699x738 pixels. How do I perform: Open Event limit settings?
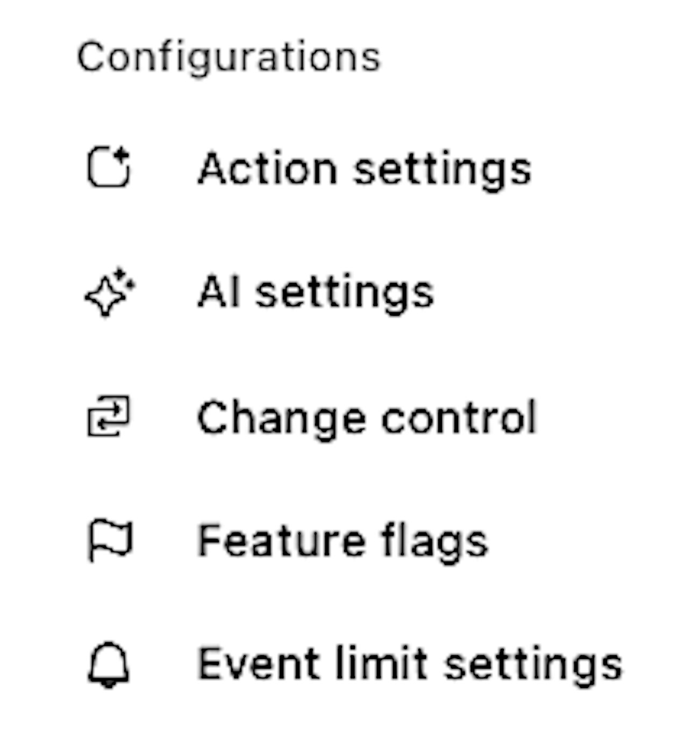click(x=410, y=664)
